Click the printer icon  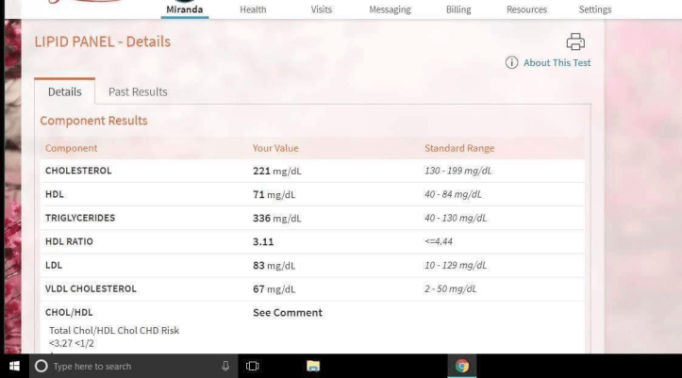(574, 41)
